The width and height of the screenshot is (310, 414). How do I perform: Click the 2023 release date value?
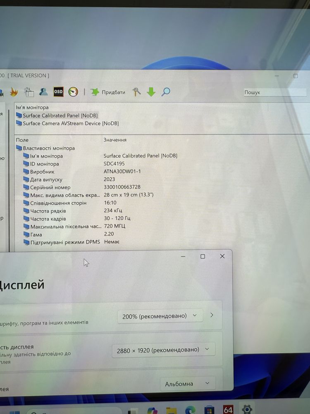coord(110,179)
